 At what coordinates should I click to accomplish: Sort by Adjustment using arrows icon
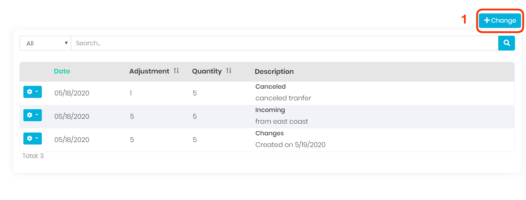click(176, 71)
